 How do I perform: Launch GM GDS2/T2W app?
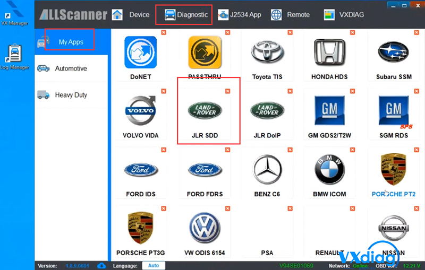point(329,110)
